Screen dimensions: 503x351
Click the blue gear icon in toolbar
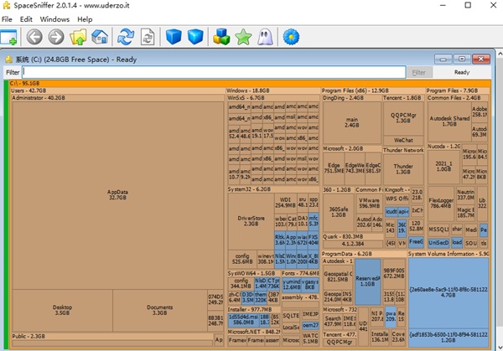(x=291, y=37)
